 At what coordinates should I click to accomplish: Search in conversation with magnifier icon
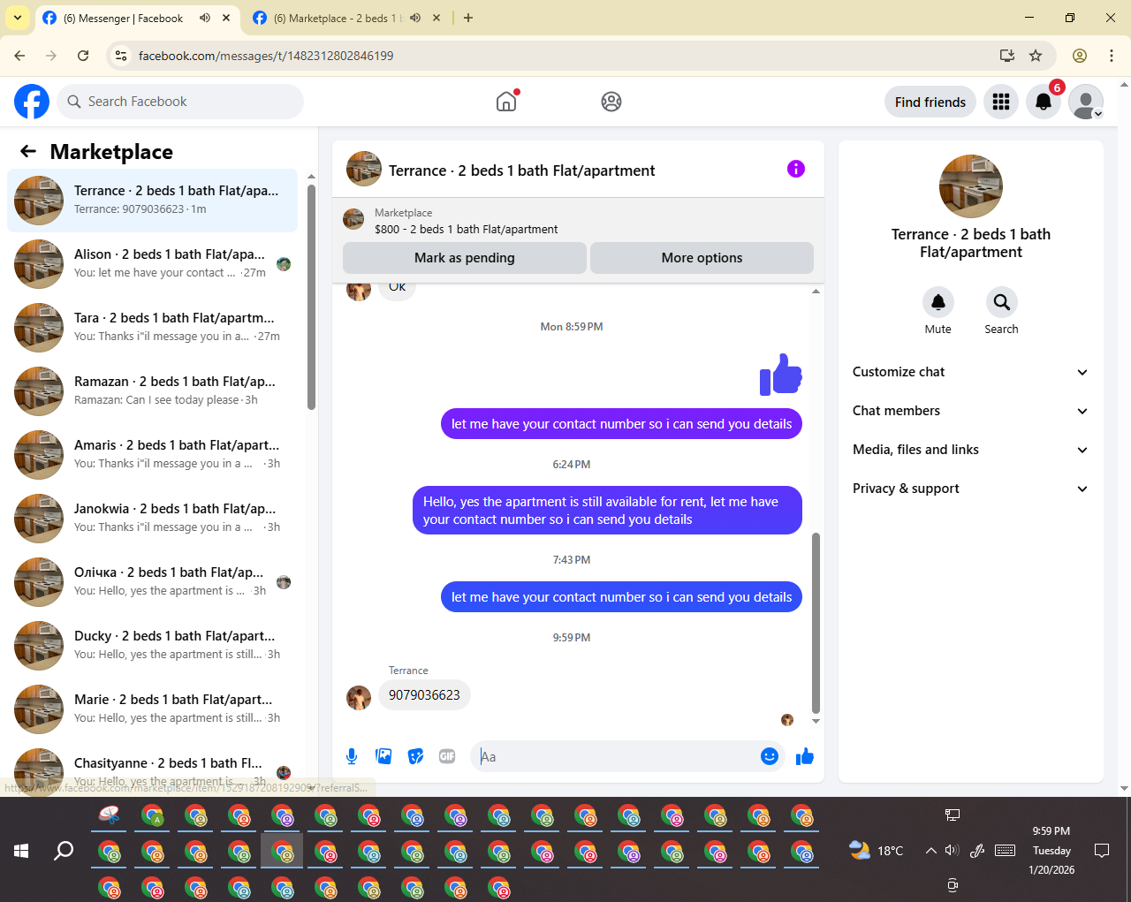(1002, 302)
